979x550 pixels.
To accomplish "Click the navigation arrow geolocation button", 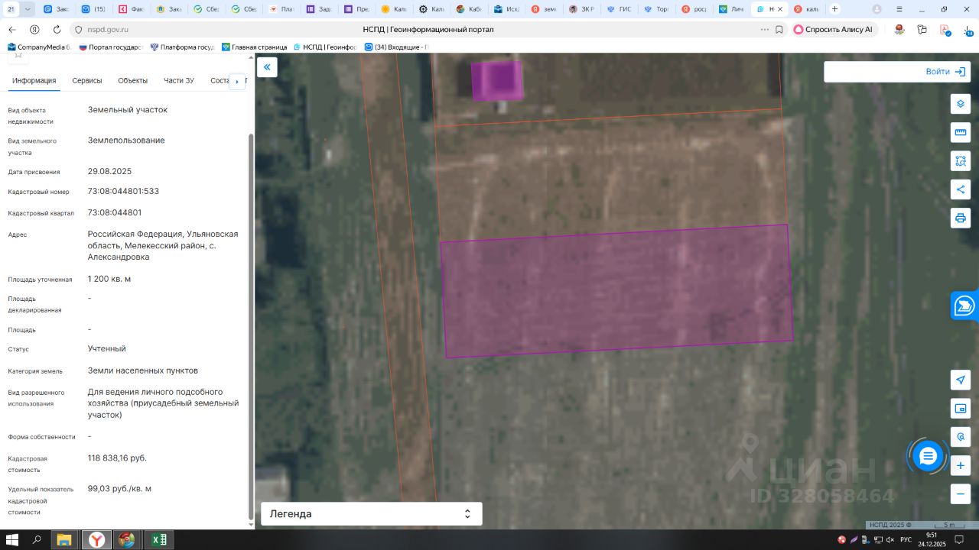I will click(961, 380).
